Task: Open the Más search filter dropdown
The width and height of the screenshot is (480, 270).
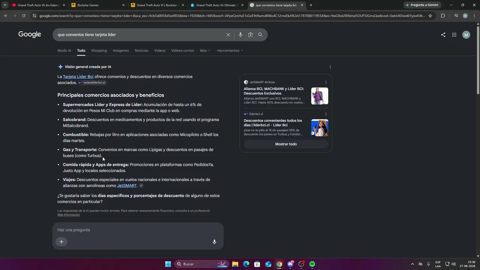Action: coord(205,51)
